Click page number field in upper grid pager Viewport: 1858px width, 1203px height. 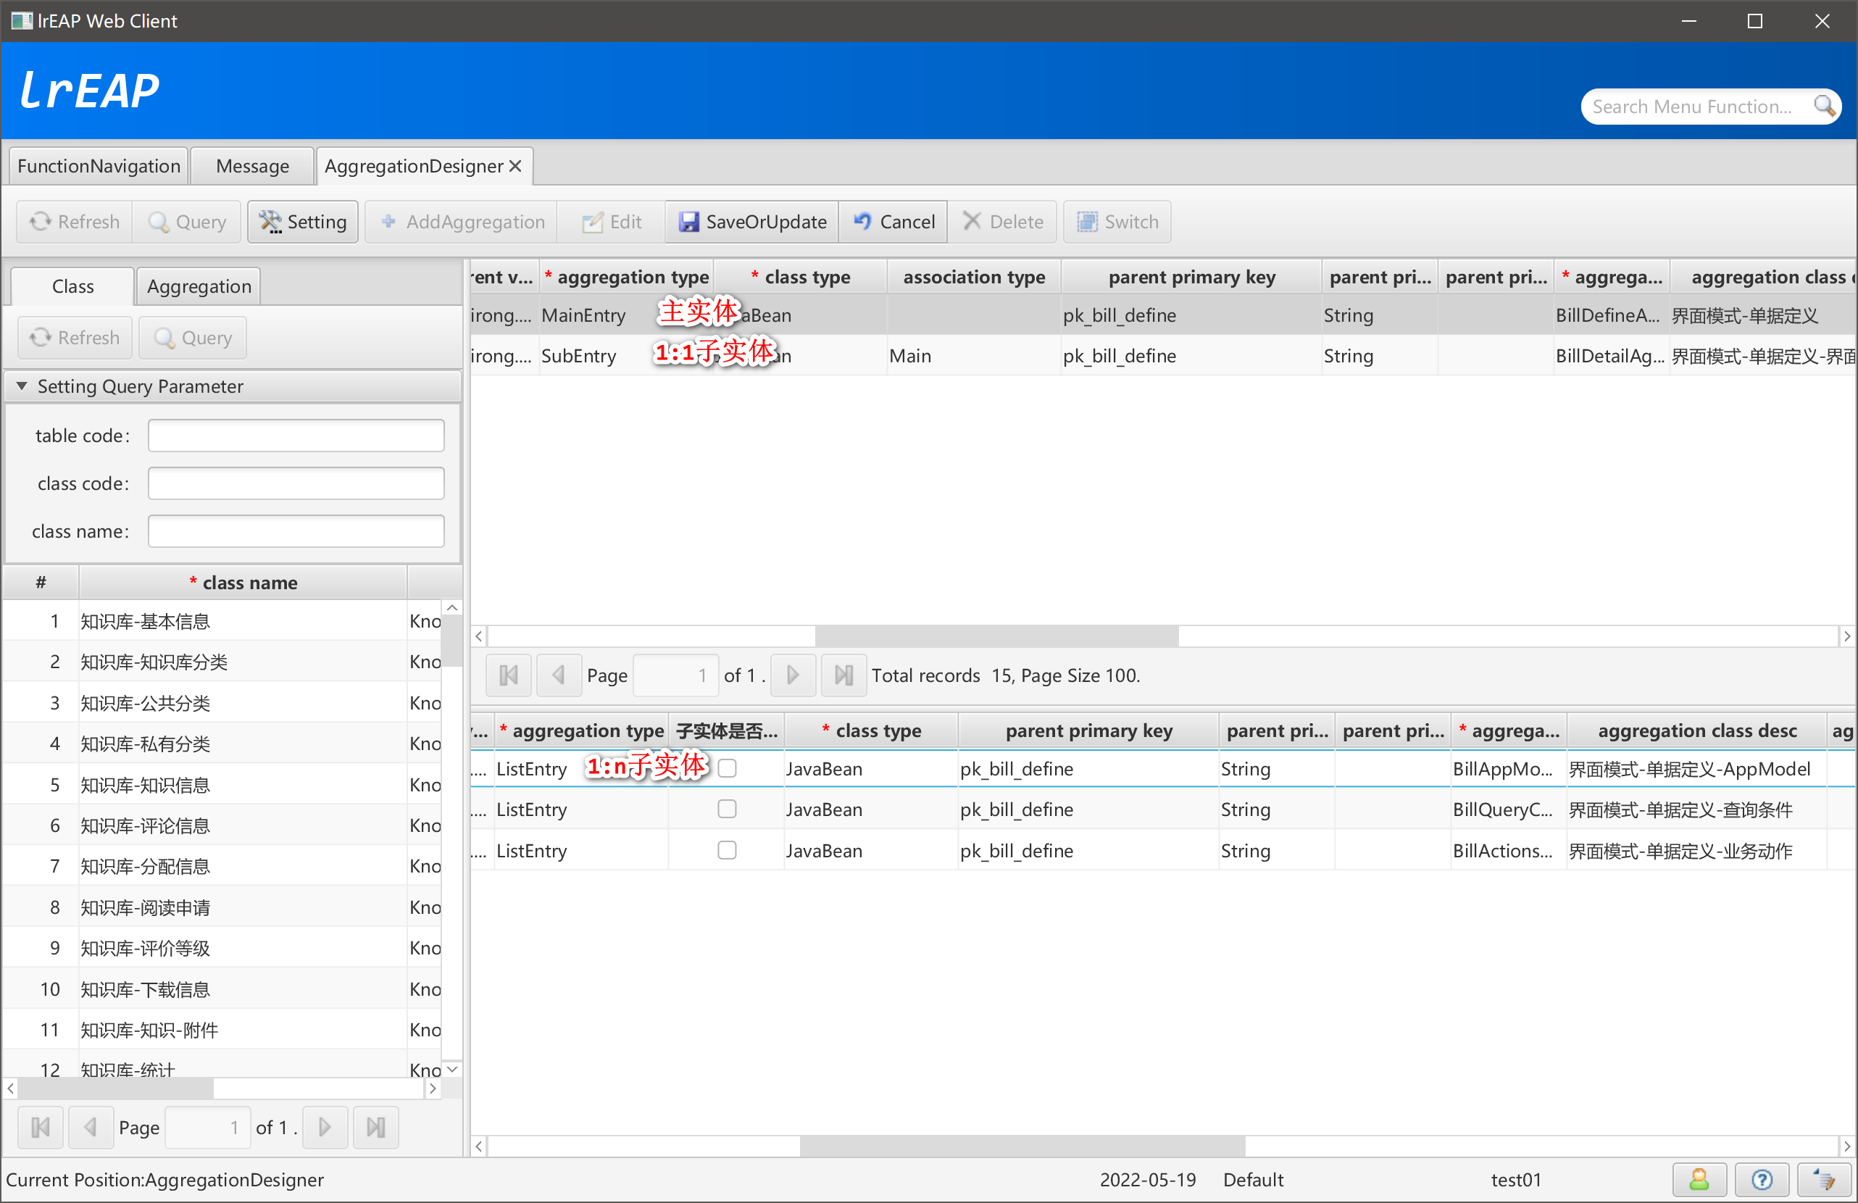pyautogui.click(x=675, y=675)
